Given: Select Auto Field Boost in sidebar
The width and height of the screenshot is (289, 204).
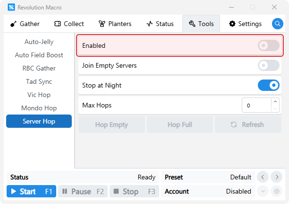Looking at the screenshot, I should pos(39,55).
